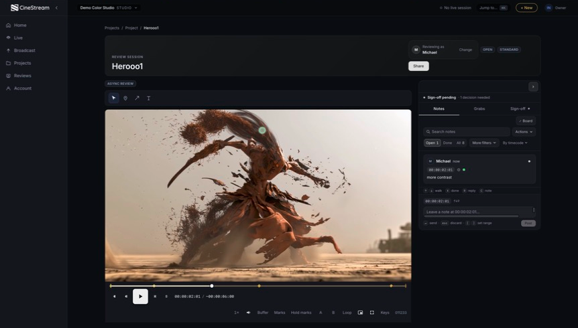Toggle Hold marks

coord(301,313)
